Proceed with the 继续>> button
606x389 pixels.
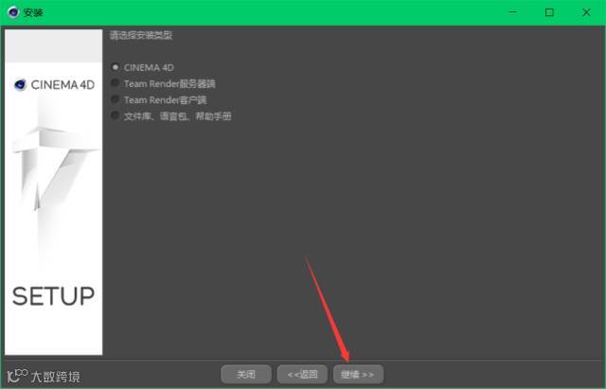(x=358, y=374)
